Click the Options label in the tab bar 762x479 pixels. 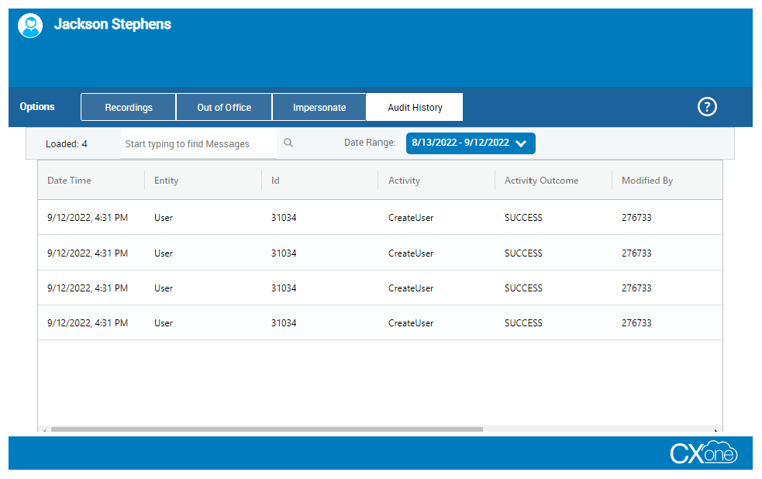tap(37, 106)
